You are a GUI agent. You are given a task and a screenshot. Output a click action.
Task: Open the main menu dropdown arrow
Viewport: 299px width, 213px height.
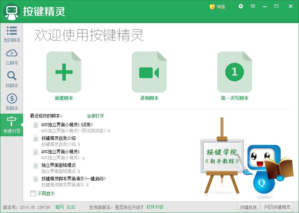coord(253,6)
